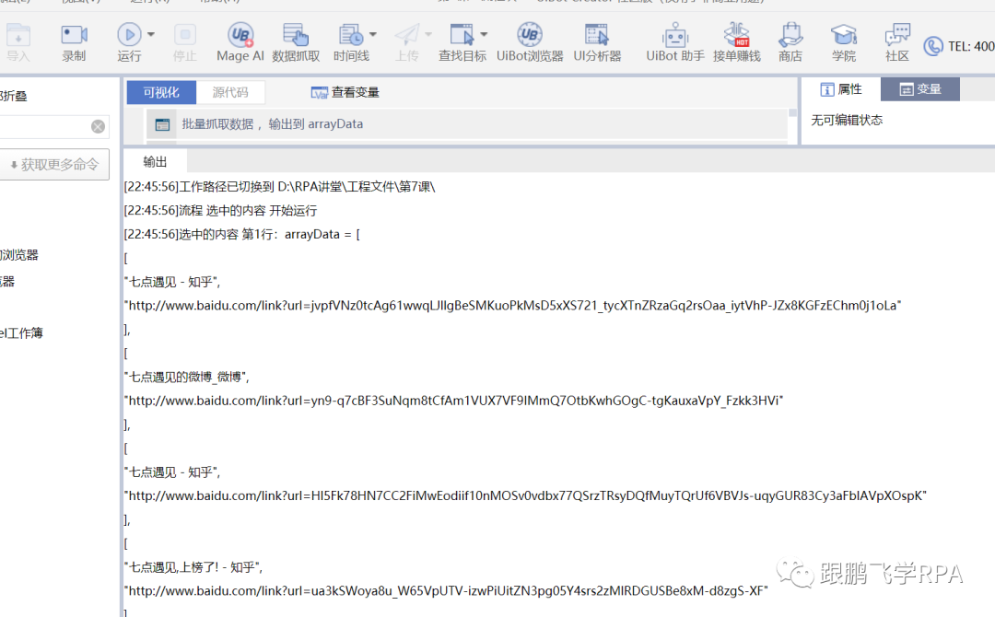Click 获取更多命令 button

point(54,165)
